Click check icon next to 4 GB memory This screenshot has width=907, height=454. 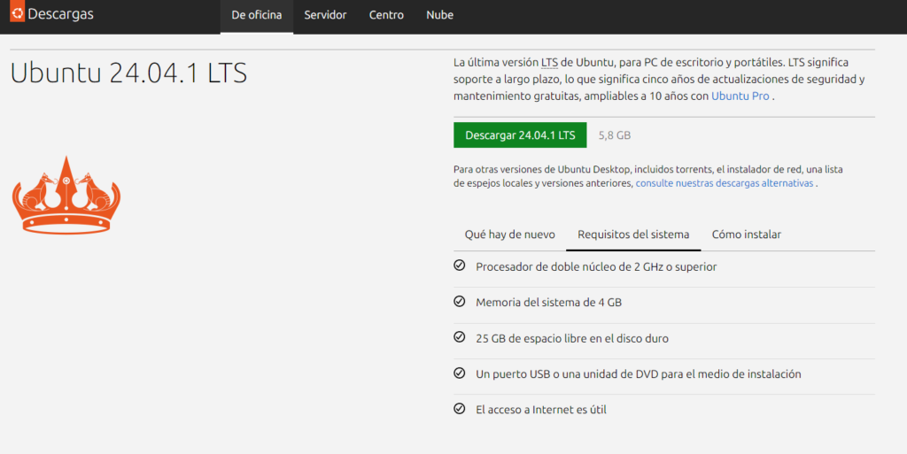click(x=459, y=302)
